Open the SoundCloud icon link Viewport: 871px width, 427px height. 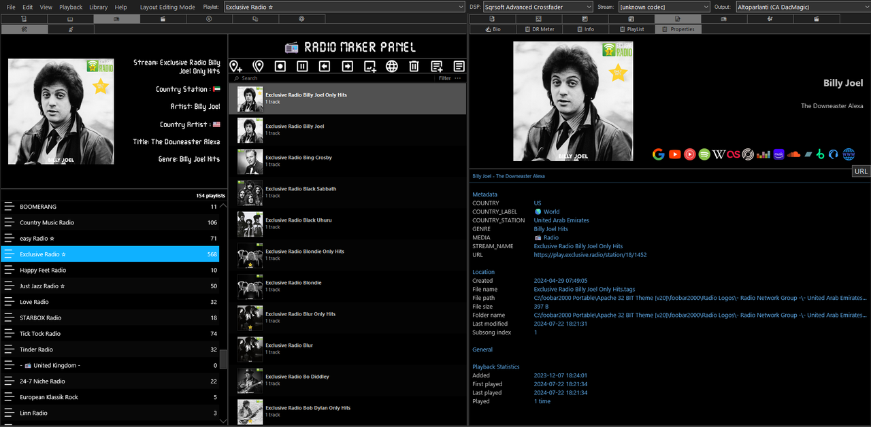(793, 154)
